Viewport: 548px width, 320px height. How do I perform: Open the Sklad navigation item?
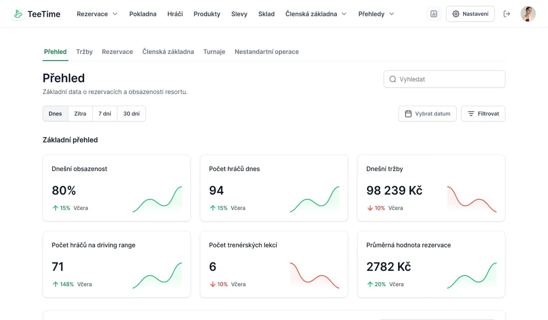pyautogui.click(x=266, y=14)
